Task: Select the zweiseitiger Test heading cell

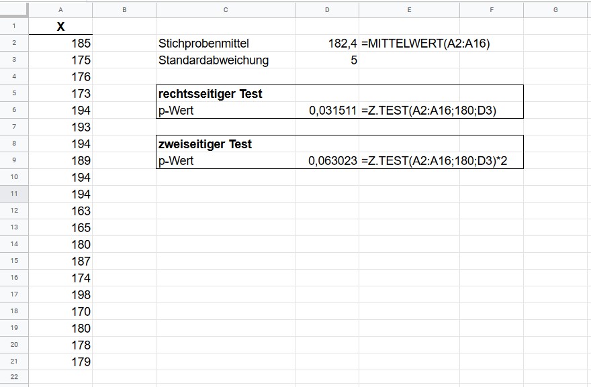Action: coord(205,144)
